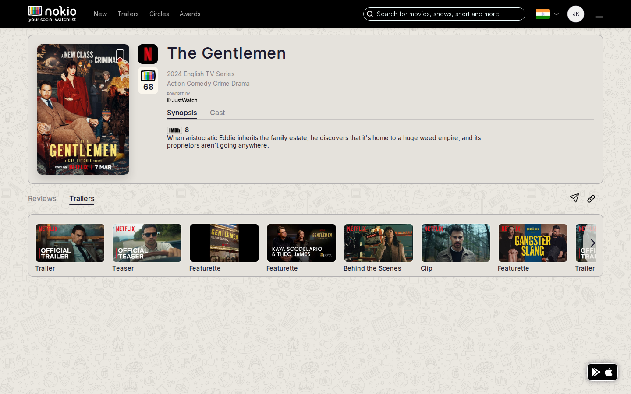
Task: Copy link with chain icon
Action: tap(591, 199)
